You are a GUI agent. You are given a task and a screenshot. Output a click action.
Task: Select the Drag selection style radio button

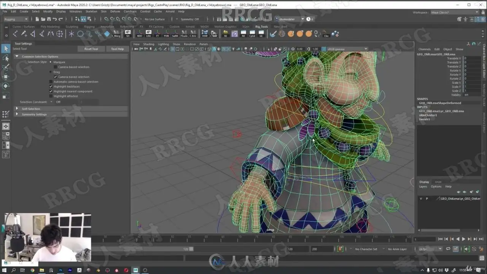coord(51,72)
